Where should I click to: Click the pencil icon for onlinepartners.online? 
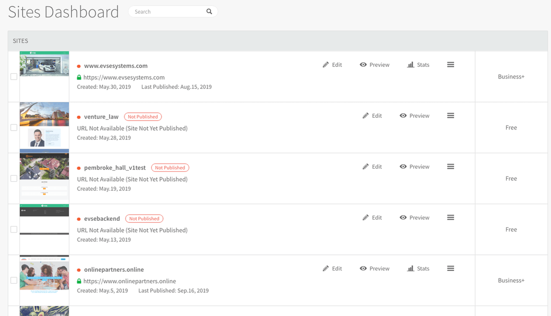coord(325,268)
